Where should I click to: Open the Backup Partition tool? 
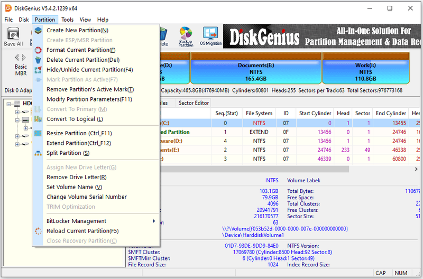click(x=186, y=37)
